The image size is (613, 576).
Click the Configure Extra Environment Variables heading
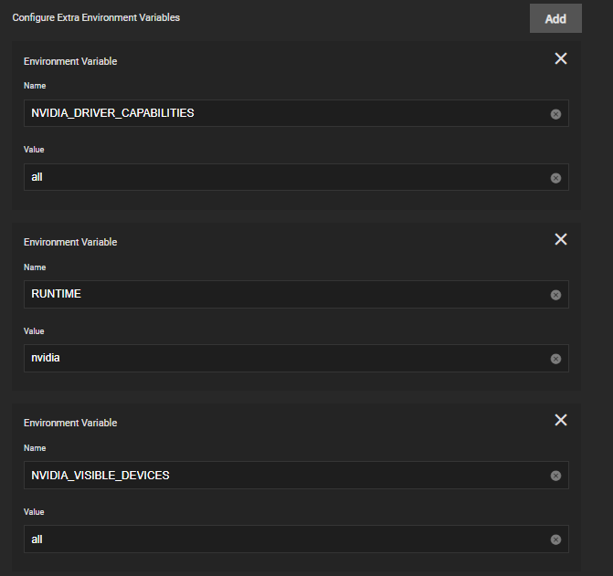(96, 17)
